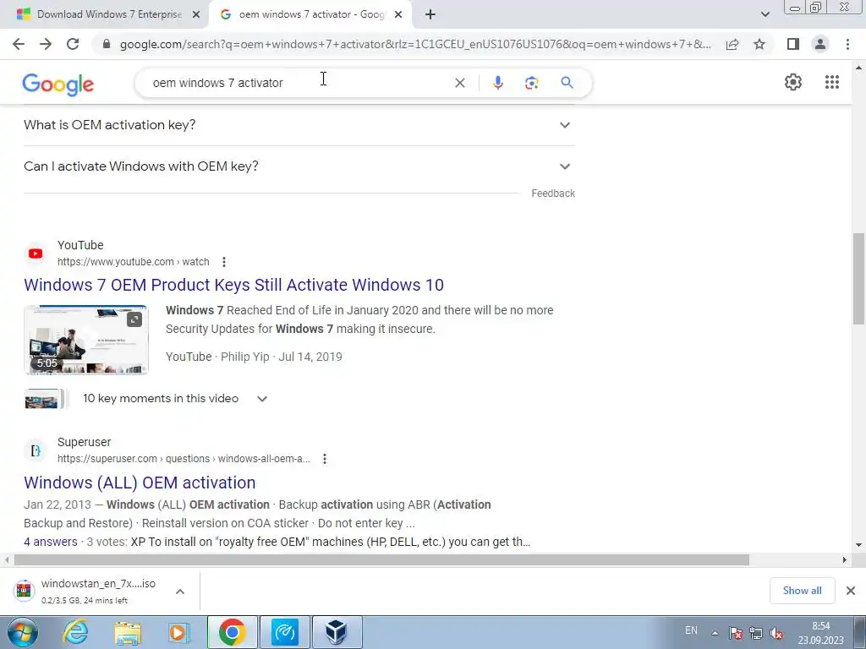Click the vertical scrollbar thumb

tap(858, 279)
